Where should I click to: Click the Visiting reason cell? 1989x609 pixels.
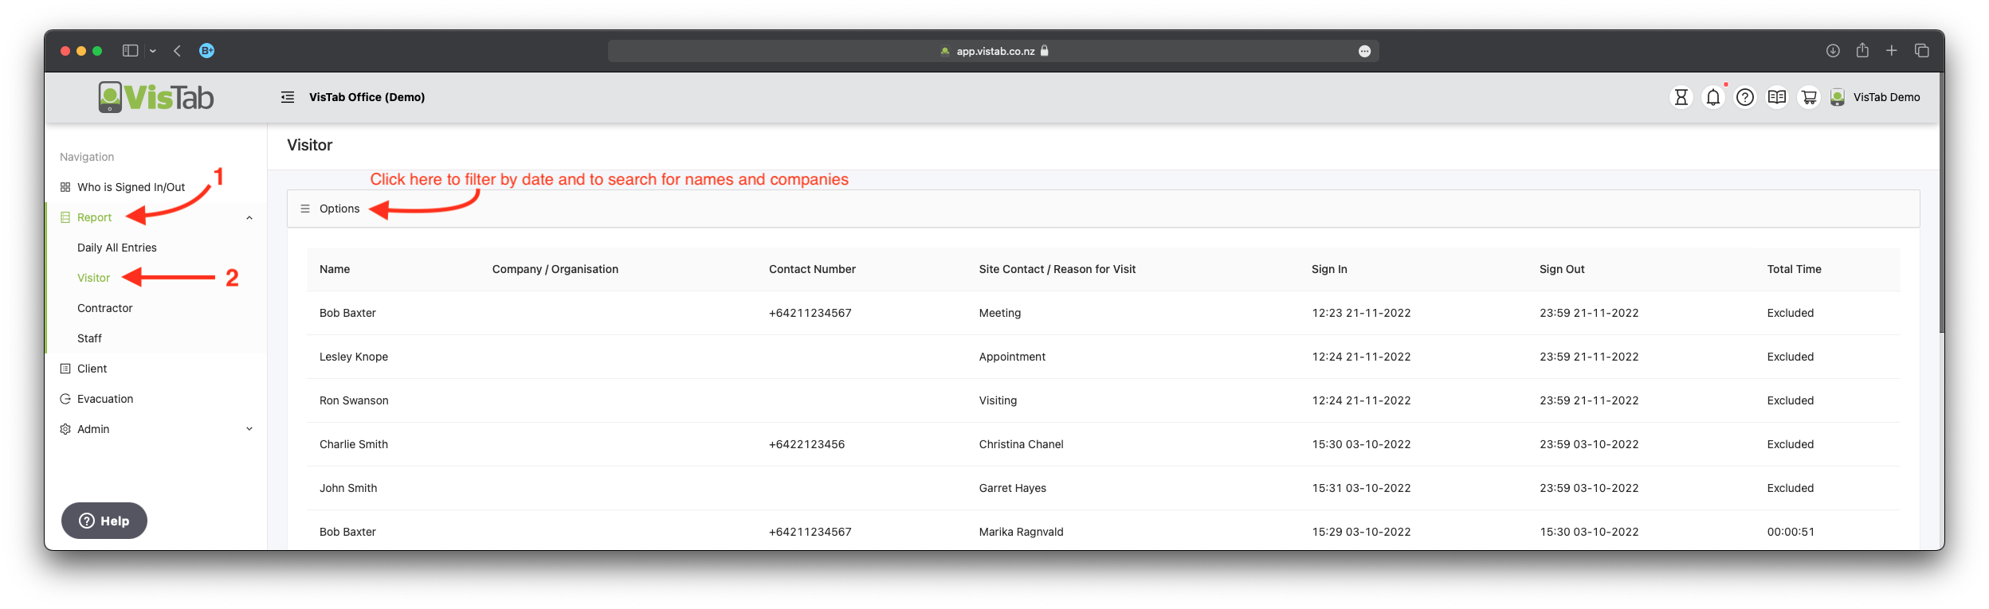[x=998, y=400]
